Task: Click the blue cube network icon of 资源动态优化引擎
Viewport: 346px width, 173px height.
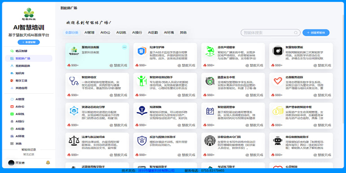Action: tap(74, 111)
